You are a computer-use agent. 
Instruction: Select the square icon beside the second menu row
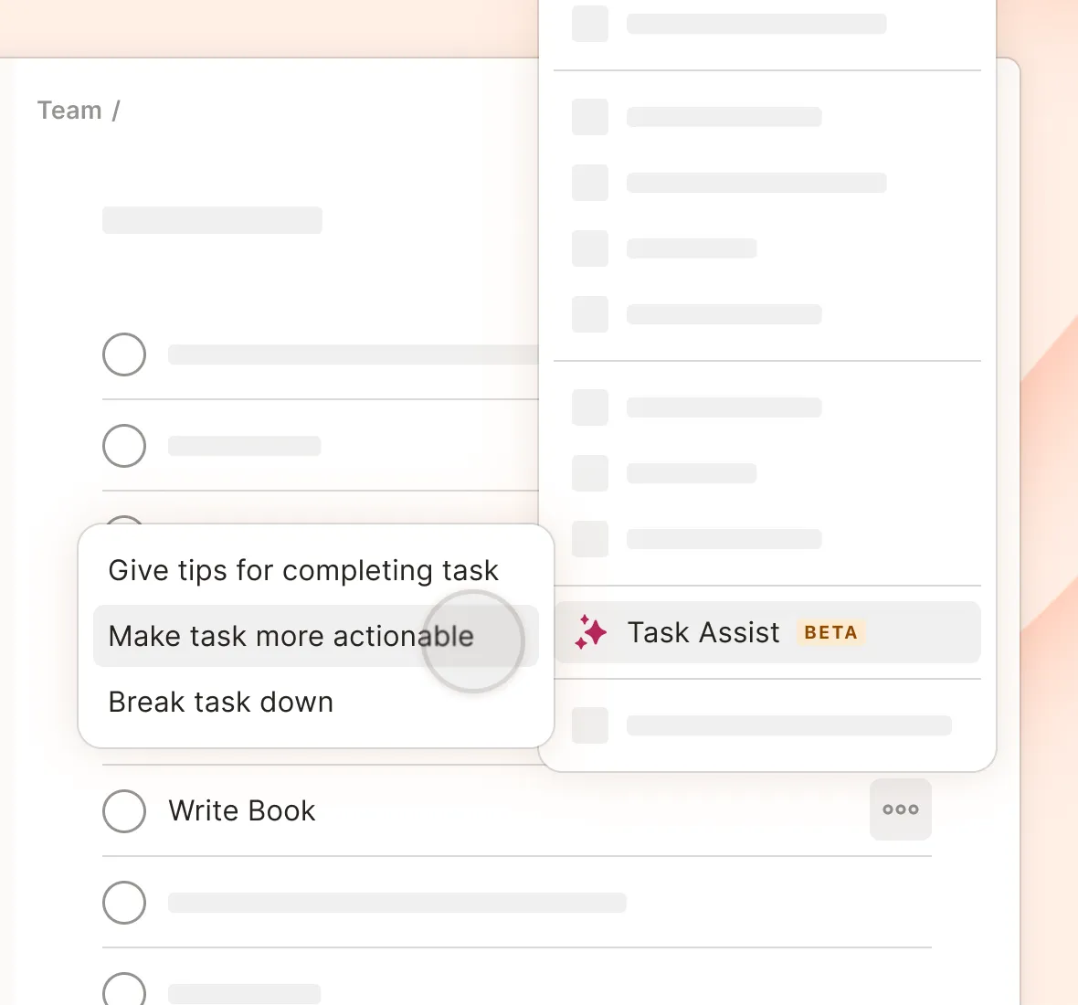point(590,117)
